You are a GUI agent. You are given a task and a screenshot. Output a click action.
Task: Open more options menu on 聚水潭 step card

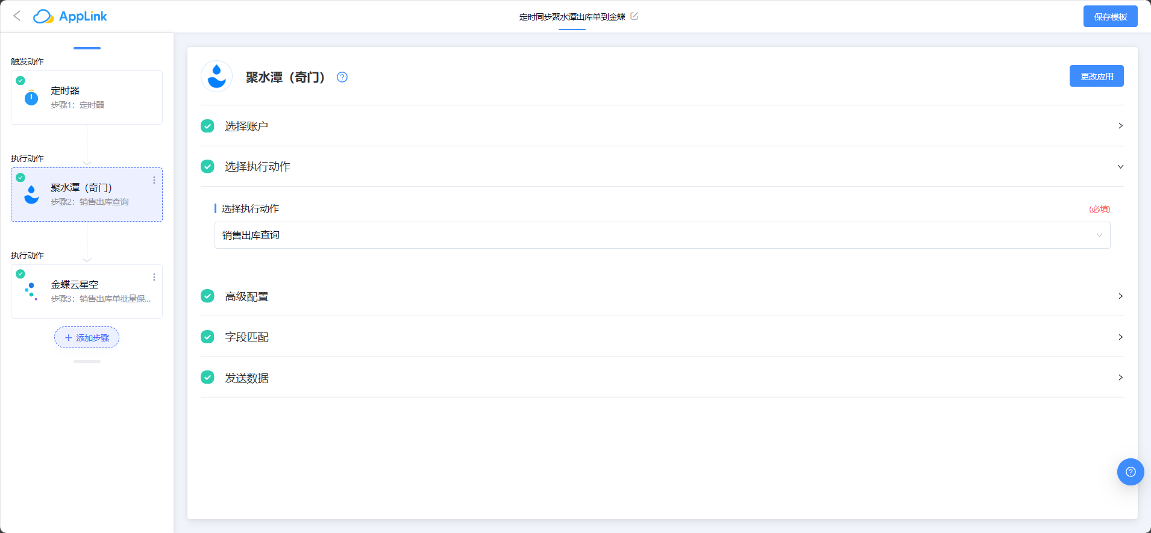pos(154,180)
